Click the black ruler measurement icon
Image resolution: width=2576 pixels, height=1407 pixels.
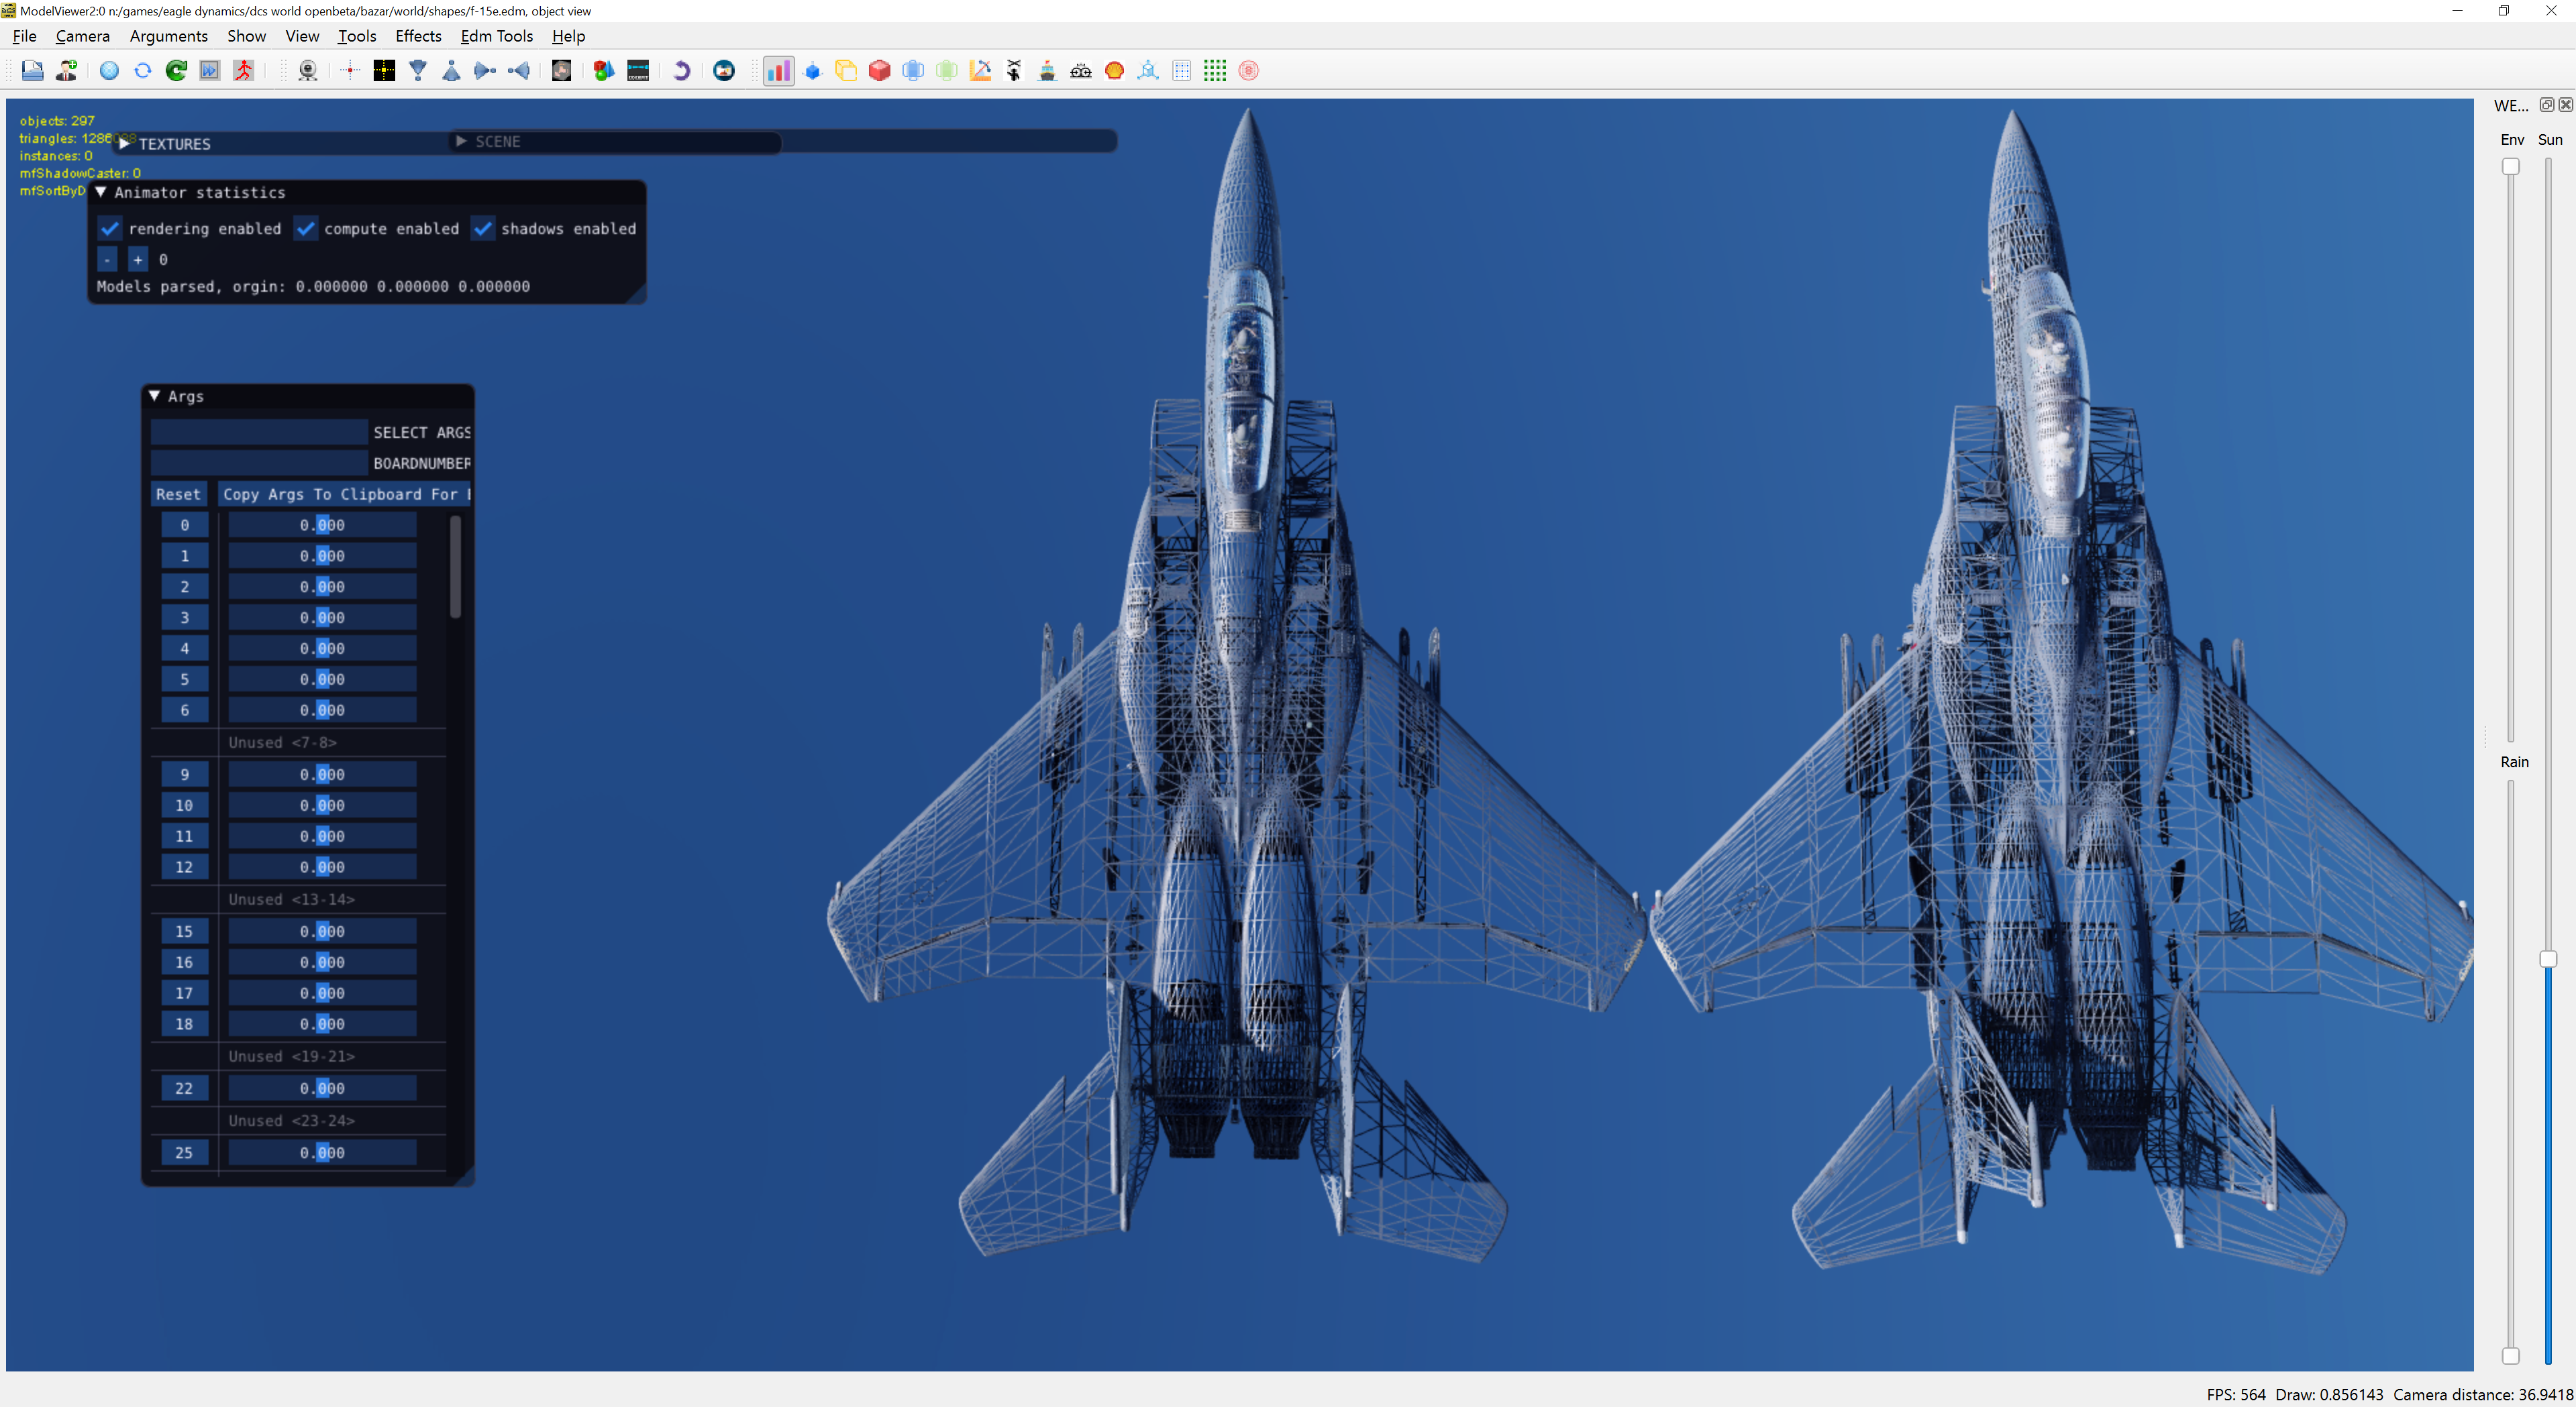click(638, 71)
